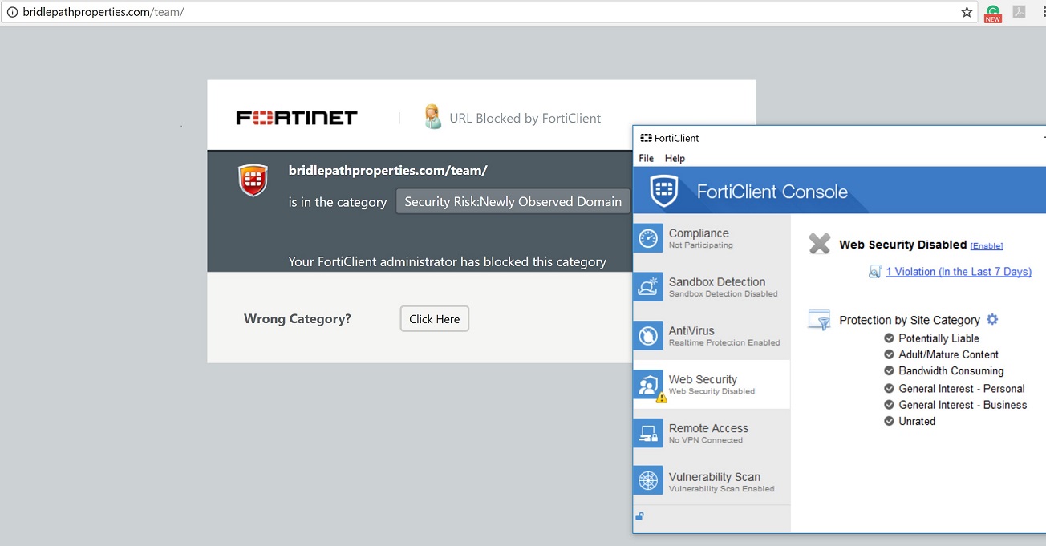Toggle the Potentially Liable category check
This screenshot has height=546, width=1046.
point(889,338)
